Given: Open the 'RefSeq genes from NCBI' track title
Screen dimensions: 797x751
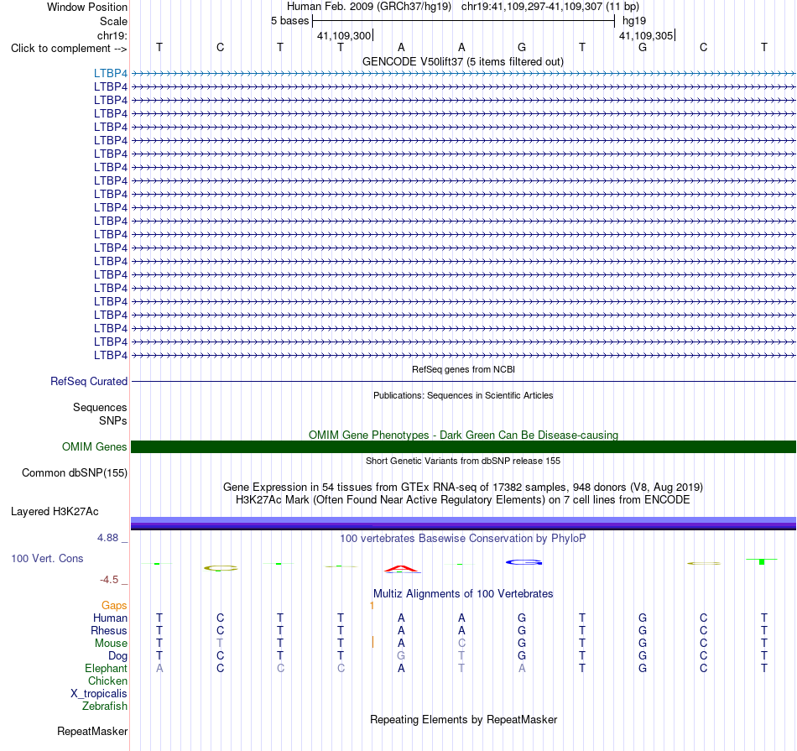Looking at the screenshot, I should click(463, 369).
